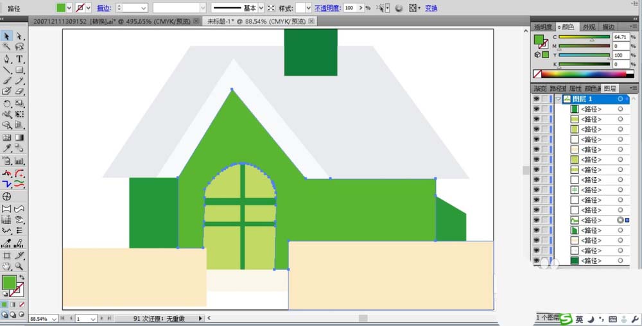Select the Eyedropper tool
Image resolution: width=642 pixels, height=326 pixels.
coord(6,148)
